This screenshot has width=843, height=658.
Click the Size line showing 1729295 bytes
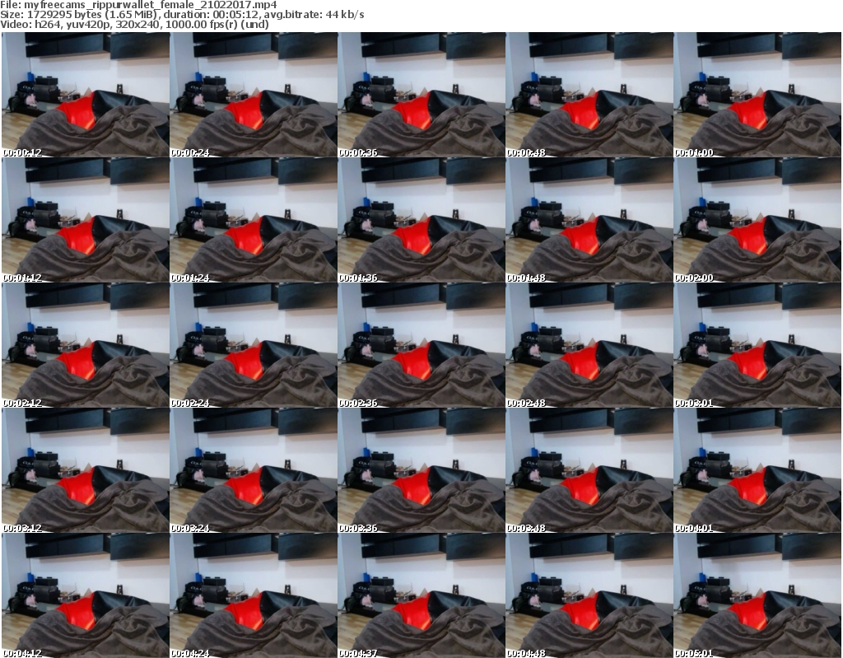click(x=182, y=15)
